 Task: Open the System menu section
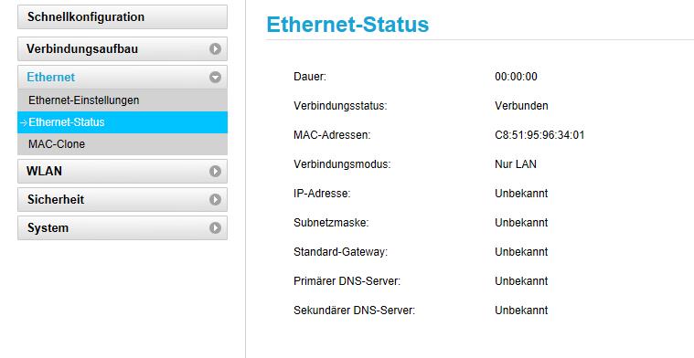coord(123,228)
